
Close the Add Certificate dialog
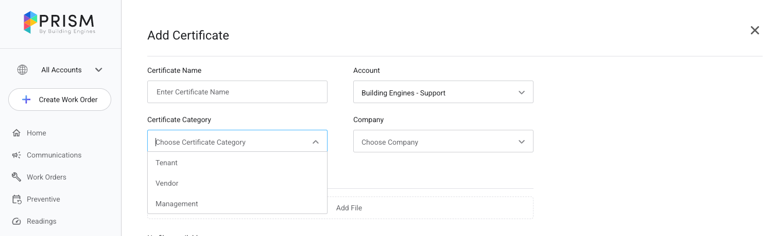[754, 30]
